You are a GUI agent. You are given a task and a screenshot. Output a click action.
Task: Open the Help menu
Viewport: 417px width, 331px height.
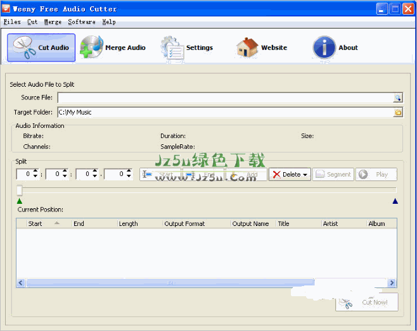coord(109,22)
